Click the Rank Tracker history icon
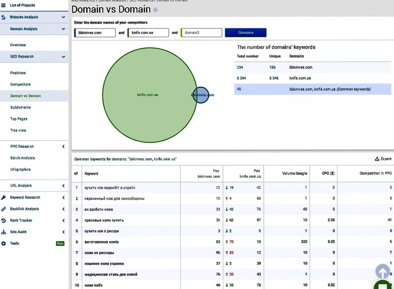394x289 pixels. tap(3, 221)
